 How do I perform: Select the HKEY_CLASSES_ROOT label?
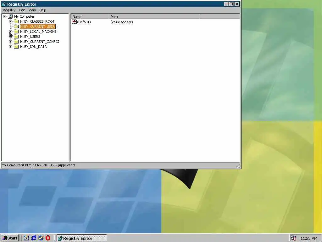pyautogui.click(x=37, y=21)
